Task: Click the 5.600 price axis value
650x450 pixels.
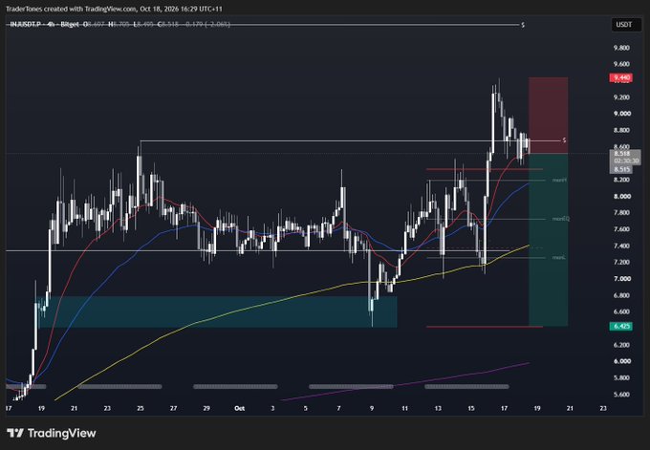Action: pos(621,394)
